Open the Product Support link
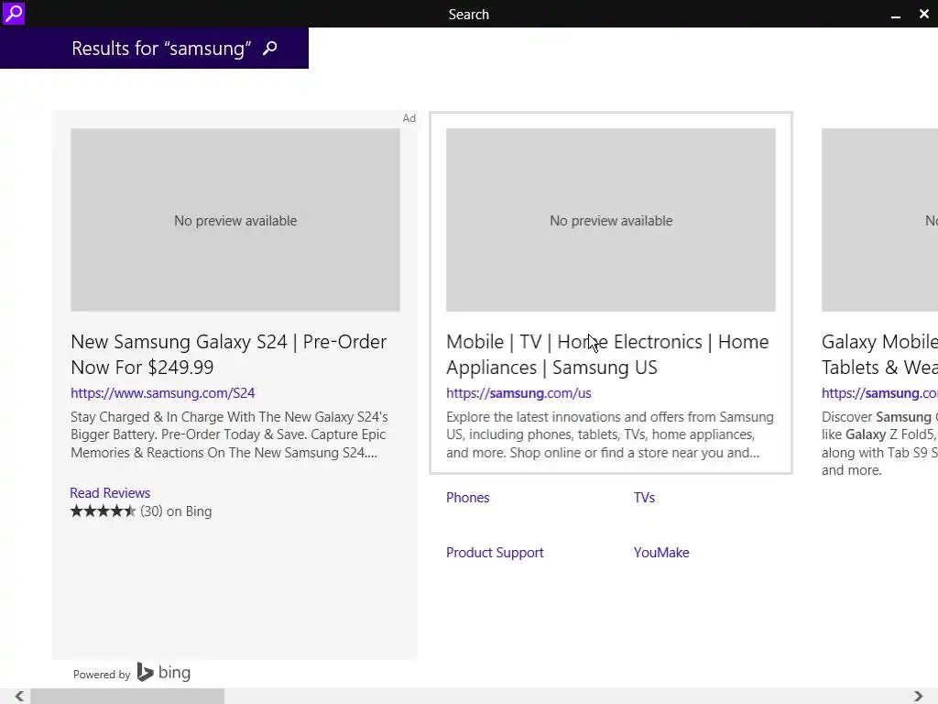 coord(495,553)
